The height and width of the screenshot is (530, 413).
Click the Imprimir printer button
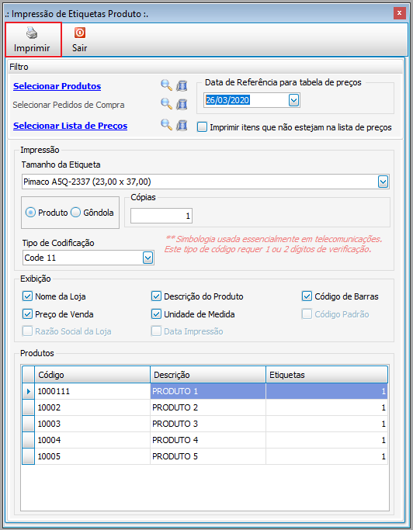click(33, 40)
